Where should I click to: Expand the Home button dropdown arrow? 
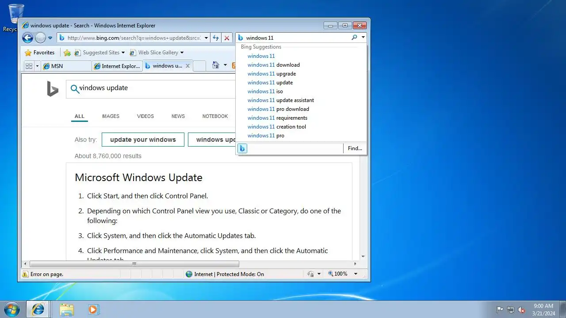(x=225, y=65)
